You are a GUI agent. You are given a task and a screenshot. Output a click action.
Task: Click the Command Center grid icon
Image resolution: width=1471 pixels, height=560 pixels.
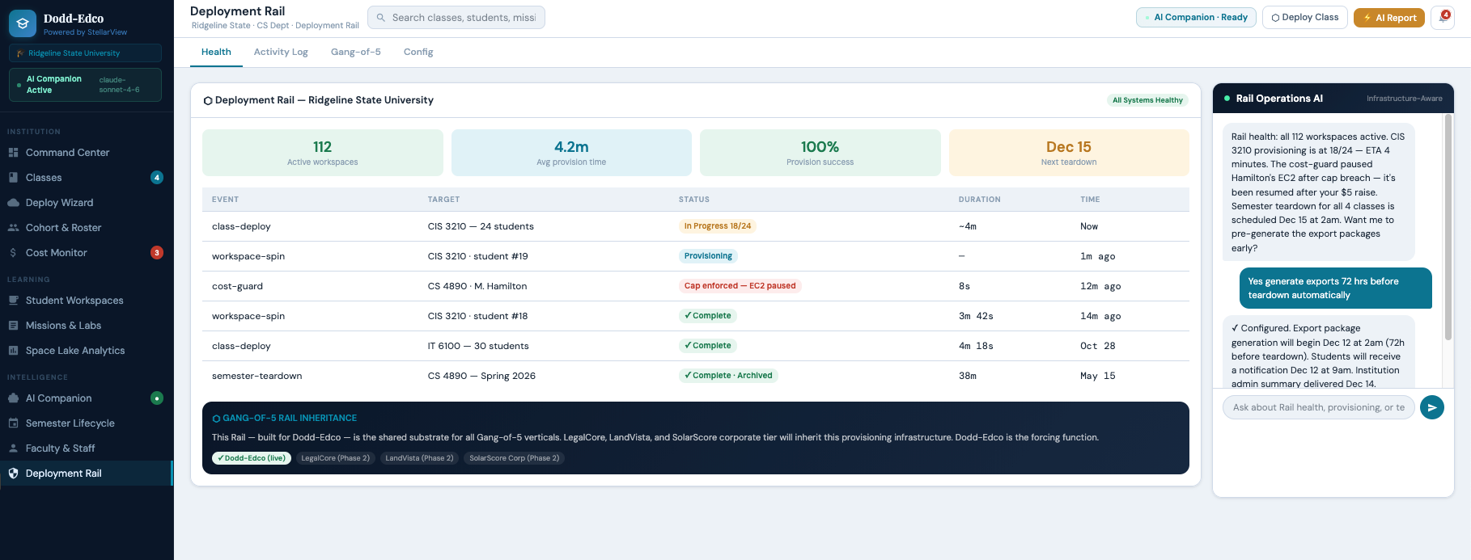(x=13, y=153)
